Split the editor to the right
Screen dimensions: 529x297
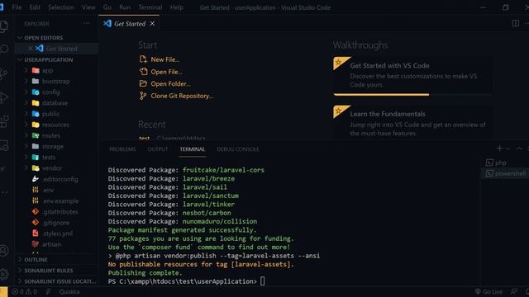515,23
